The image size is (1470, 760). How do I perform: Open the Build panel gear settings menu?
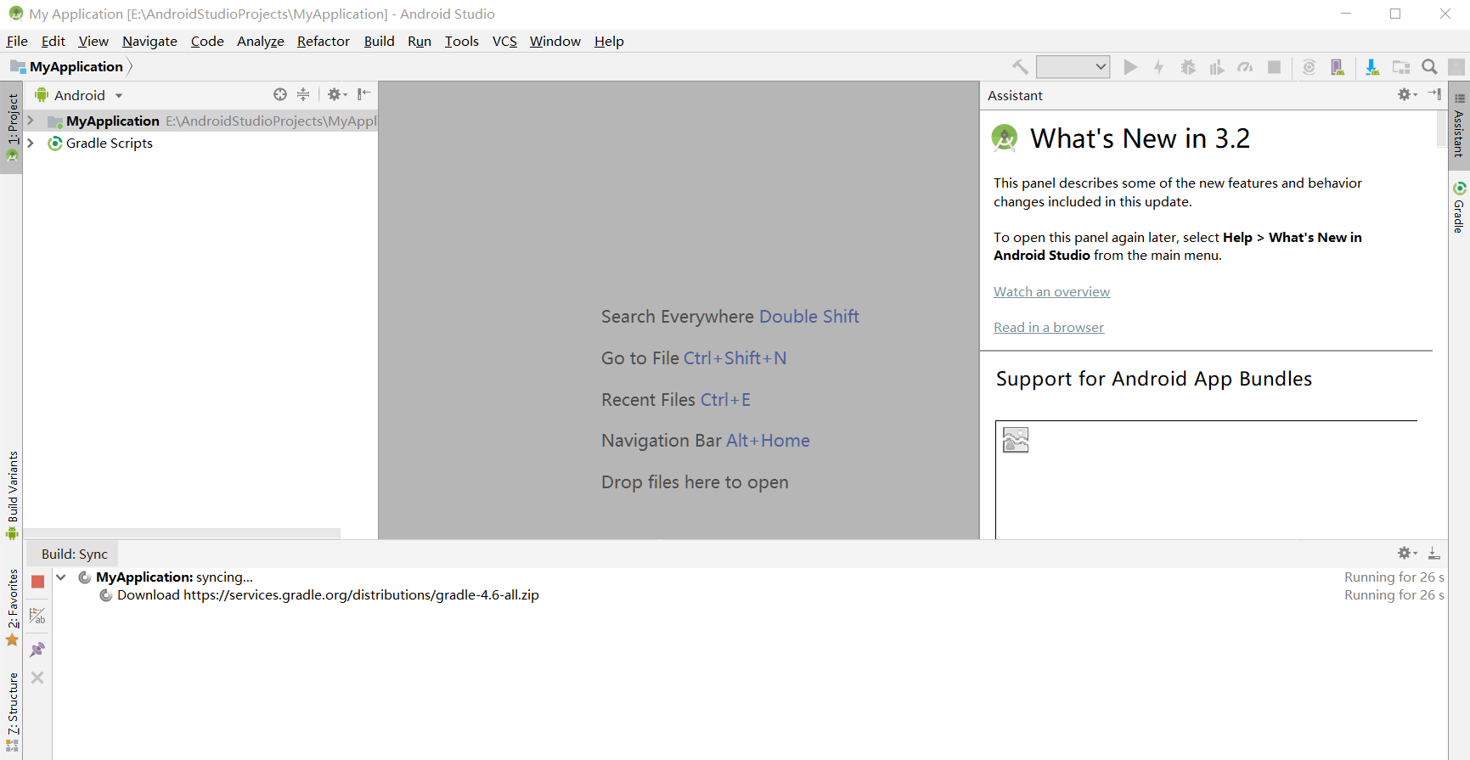(1407, 553)
